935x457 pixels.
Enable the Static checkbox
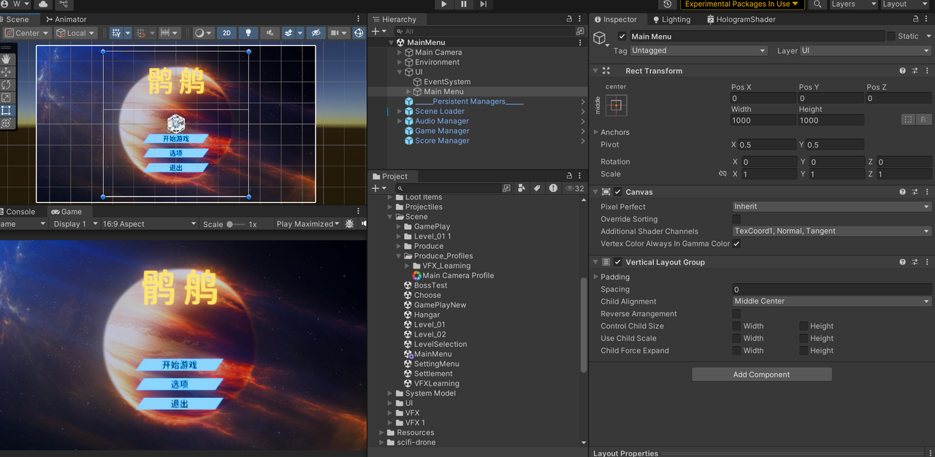coord(891,37)
